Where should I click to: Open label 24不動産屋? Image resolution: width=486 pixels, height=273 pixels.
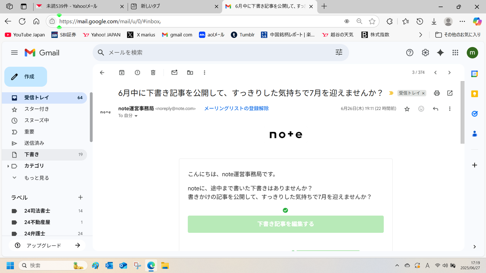click(44, 222)
